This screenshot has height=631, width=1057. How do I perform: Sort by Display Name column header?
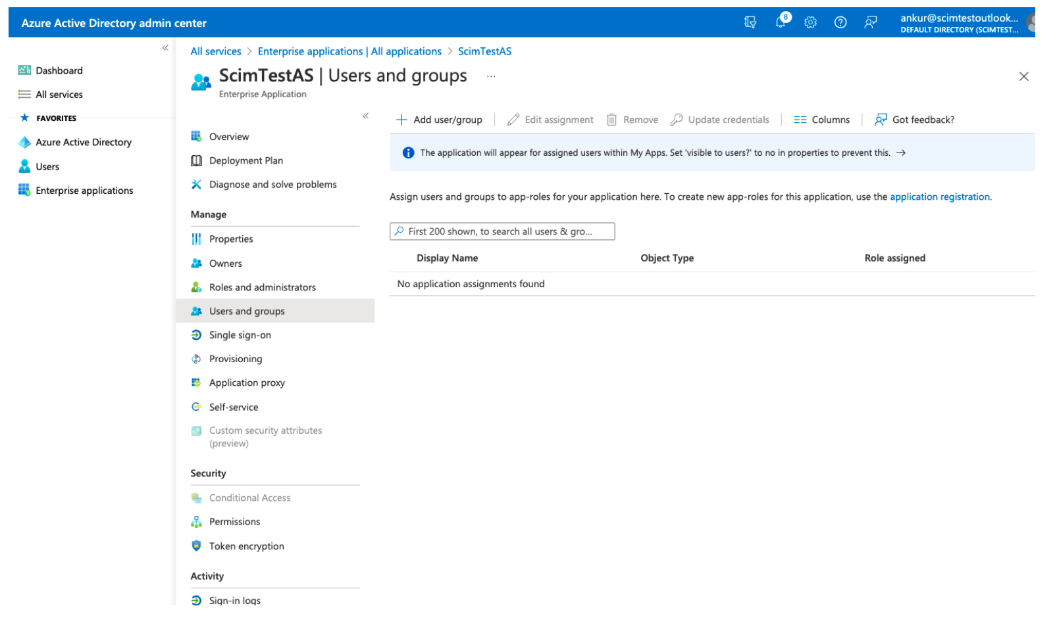(447, 258)
